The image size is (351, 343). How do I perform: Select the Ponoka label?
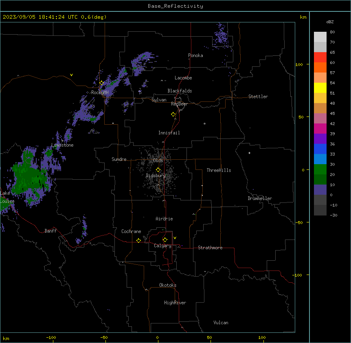tap(195, 55)
